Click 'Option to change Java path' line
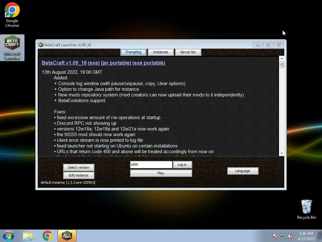 pos(97,89)
